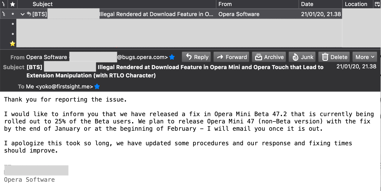Image resolution: width=381 pixels, height=191 pixels.
Task: Mark the message as Junk
Action: 302,57
